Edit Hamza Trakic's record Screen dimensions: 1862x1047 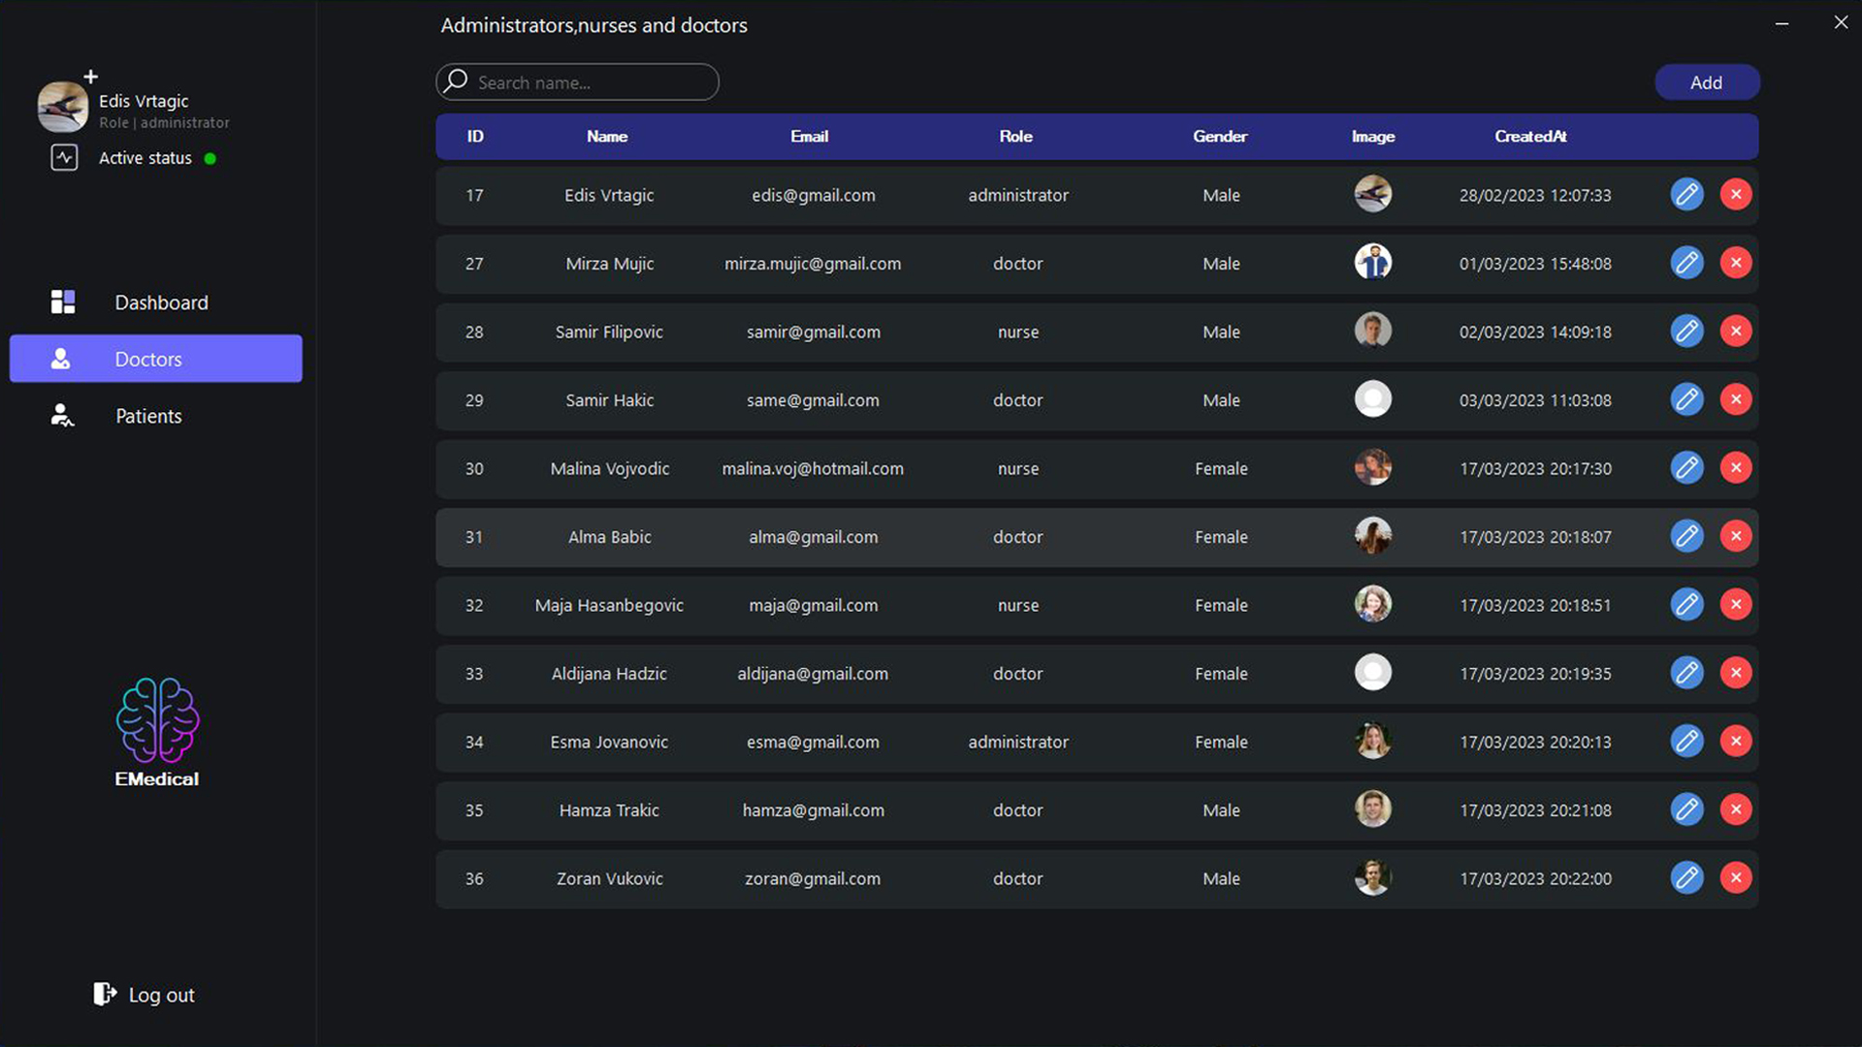tap(1686, 809)
